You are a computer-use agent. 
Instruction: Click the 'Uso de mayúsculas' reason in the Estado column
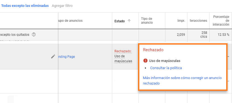123,59
